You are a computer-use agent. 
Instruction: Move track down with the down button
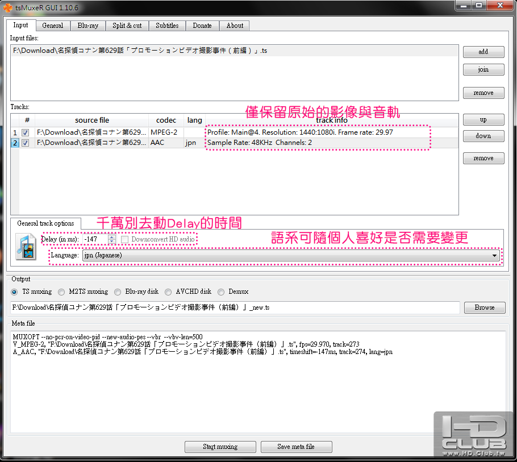pyautogui.click(x=483, y=136)
